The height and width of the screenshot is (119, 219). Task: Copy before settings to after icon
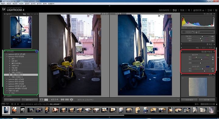63,100
